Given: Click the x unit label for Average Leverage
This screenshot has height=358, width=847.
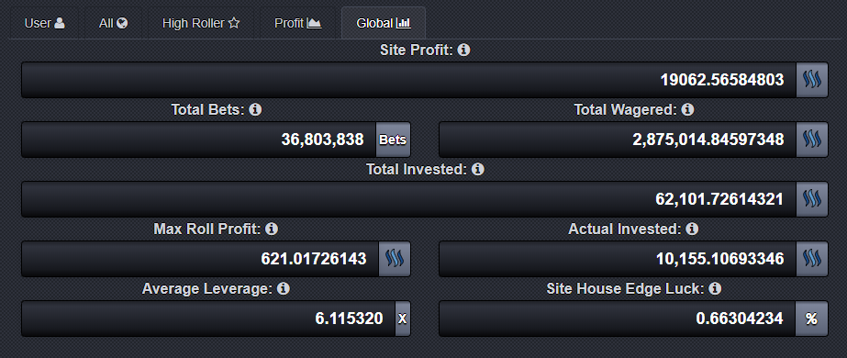Looking at the screenshot, I should point(403,319).
